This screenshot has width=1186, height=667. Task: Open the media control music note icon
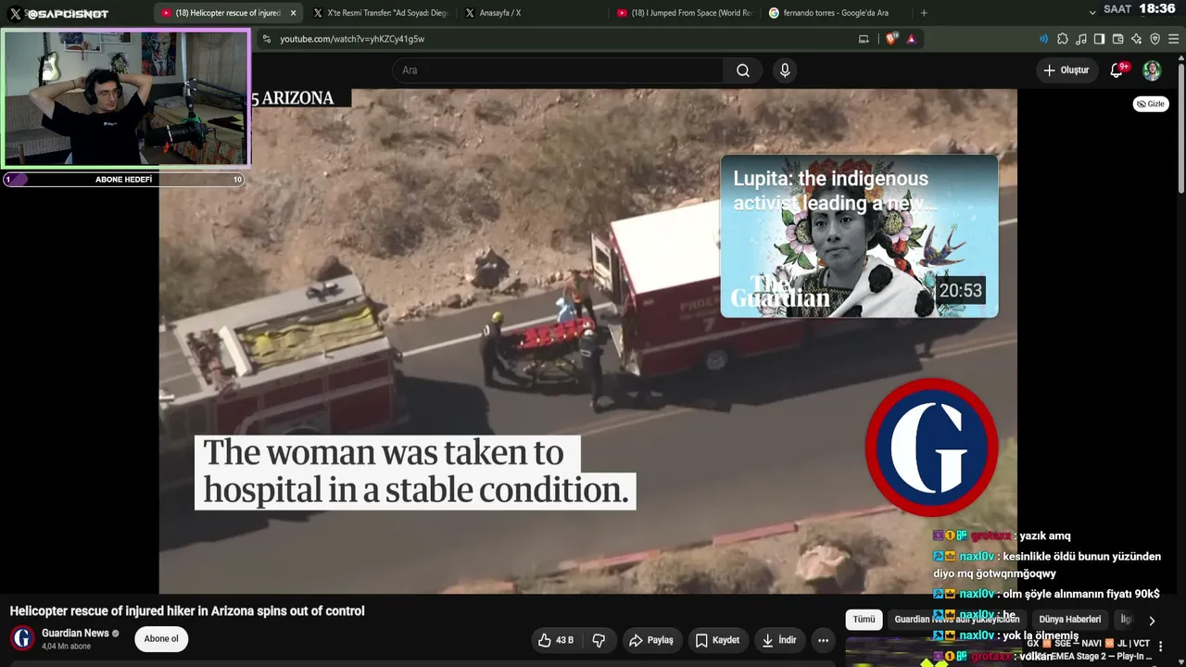1081,39
